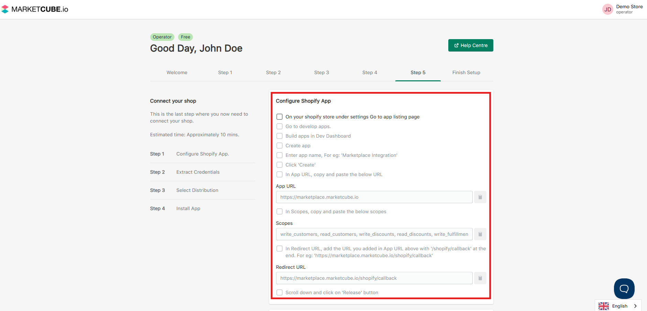Open the Help Centre button
Screen dimensions: 647x311
coord(471,45)
